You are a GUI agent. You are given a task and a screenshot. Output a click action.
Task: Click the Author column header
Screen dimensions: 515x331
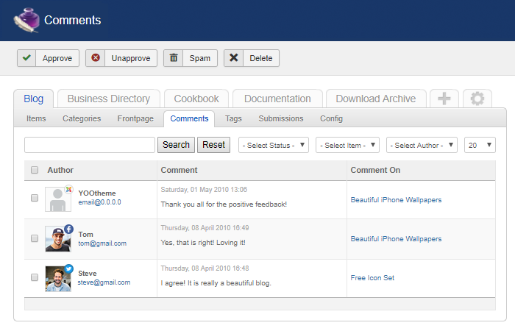click(60, 170)
